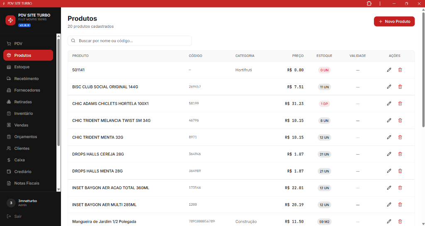Click the 59 M2 stock badge
Viewport: 425px width, 226px height.
[324, 222]
